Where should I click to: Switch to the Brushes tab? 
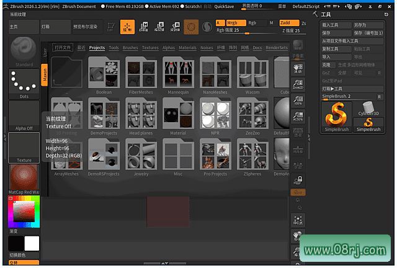click(x=130, y=48)
